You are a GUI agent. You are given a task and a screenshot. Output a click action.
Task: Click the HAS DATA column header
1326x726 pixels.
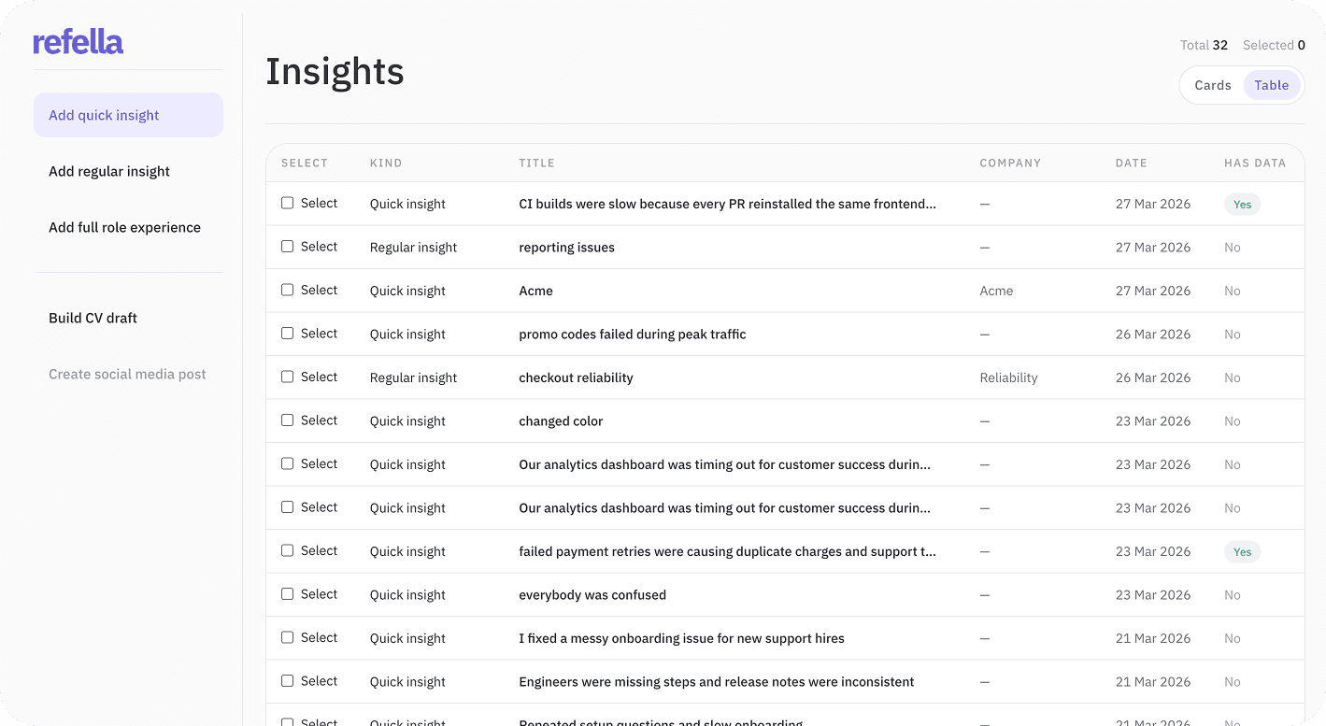click(1255, 163)
